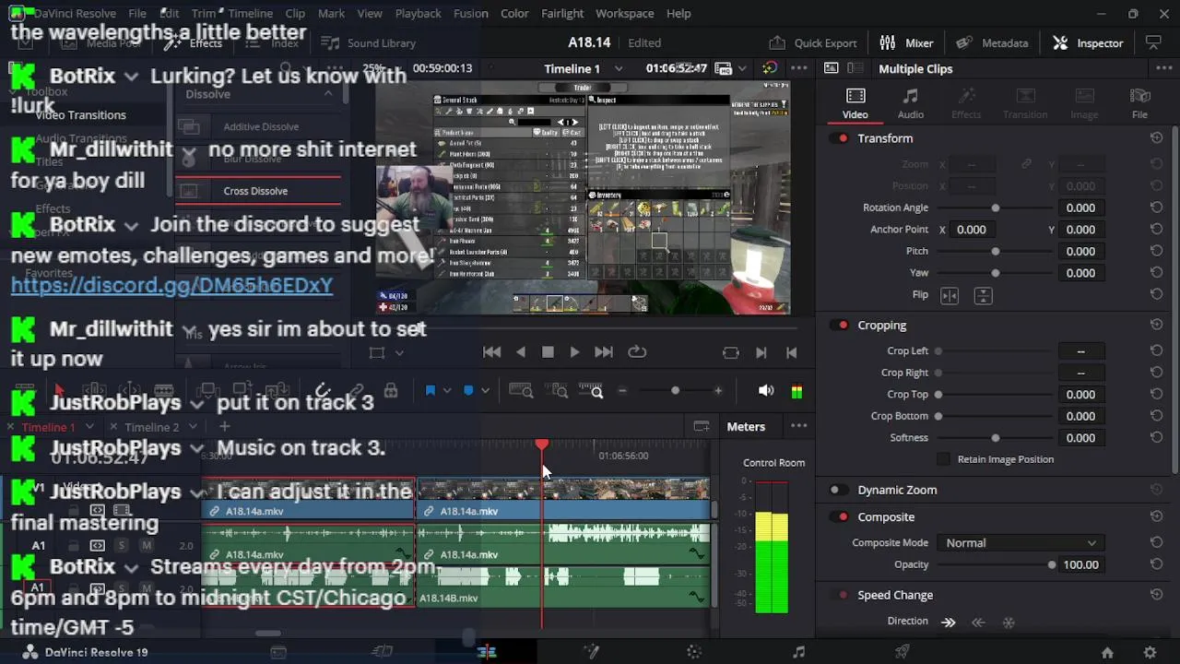Switch to the File inspector tab
This screenshot has height=664, width=1180.
click(1139, 103)
